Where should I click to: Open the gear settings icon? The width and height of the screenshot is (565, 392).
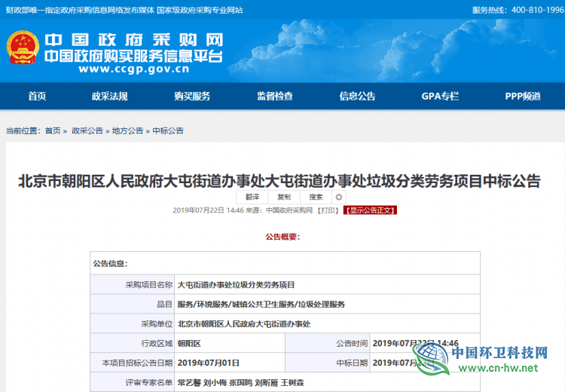[x=339, y=197]
